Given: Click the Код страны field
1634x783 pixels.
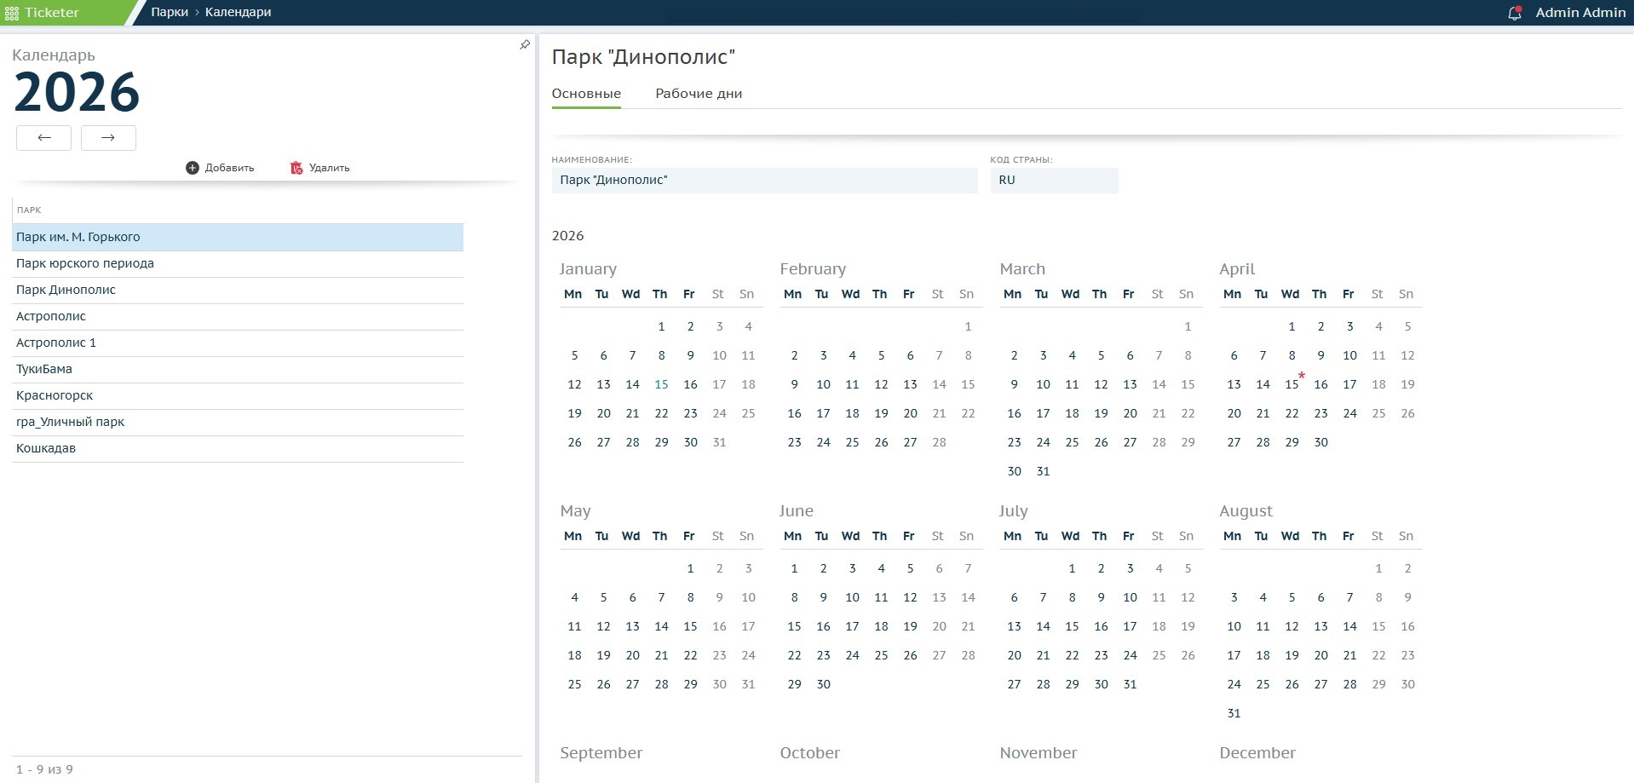Looking at the screenshot, I should [x=1054, y=181].
